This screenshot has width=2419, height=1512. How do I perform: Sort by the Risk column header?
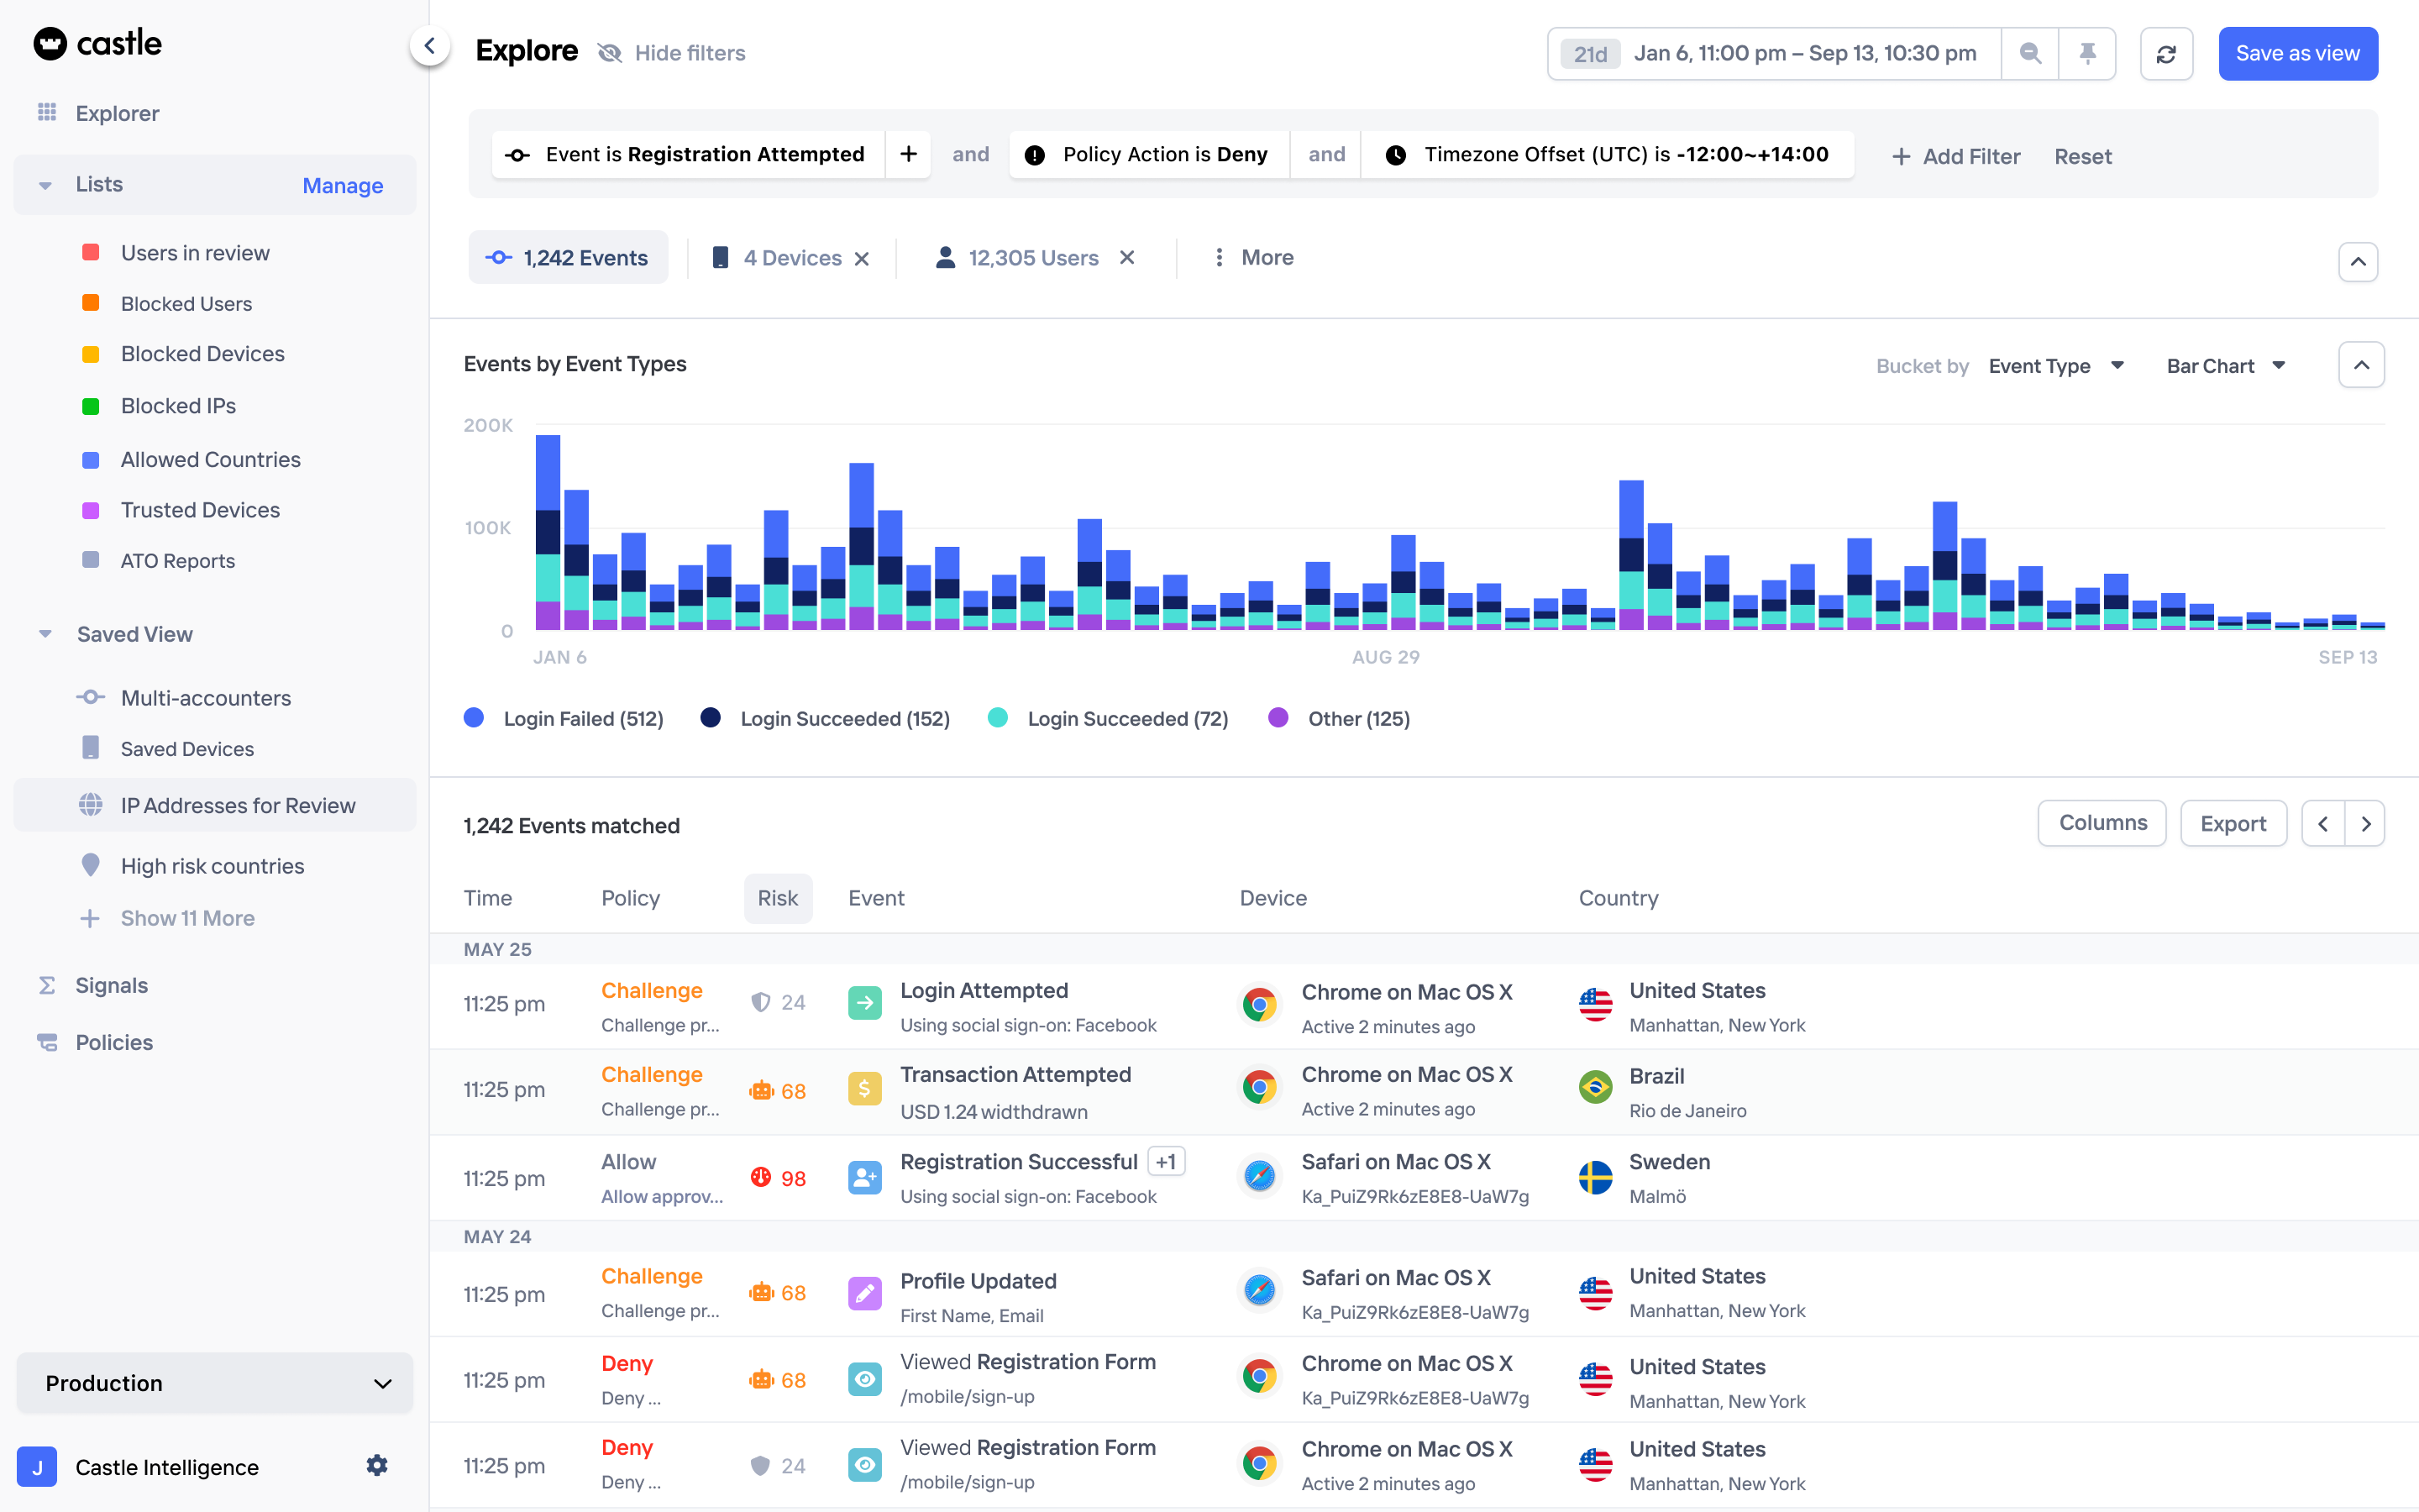pos(778,898)
